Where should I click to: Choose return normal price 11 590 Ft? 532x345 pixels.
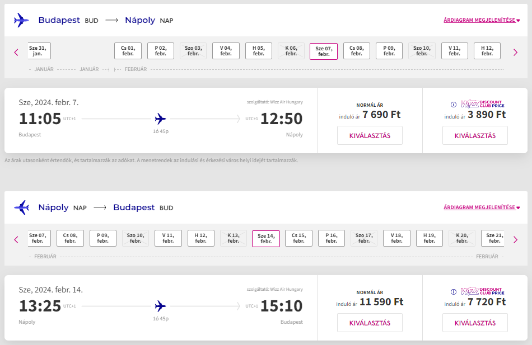(370, 323)
